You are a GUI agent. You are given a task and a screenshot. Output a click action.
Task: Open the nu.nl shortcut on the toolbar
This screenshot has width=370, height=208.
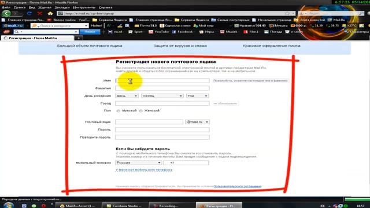click(116, 32)
